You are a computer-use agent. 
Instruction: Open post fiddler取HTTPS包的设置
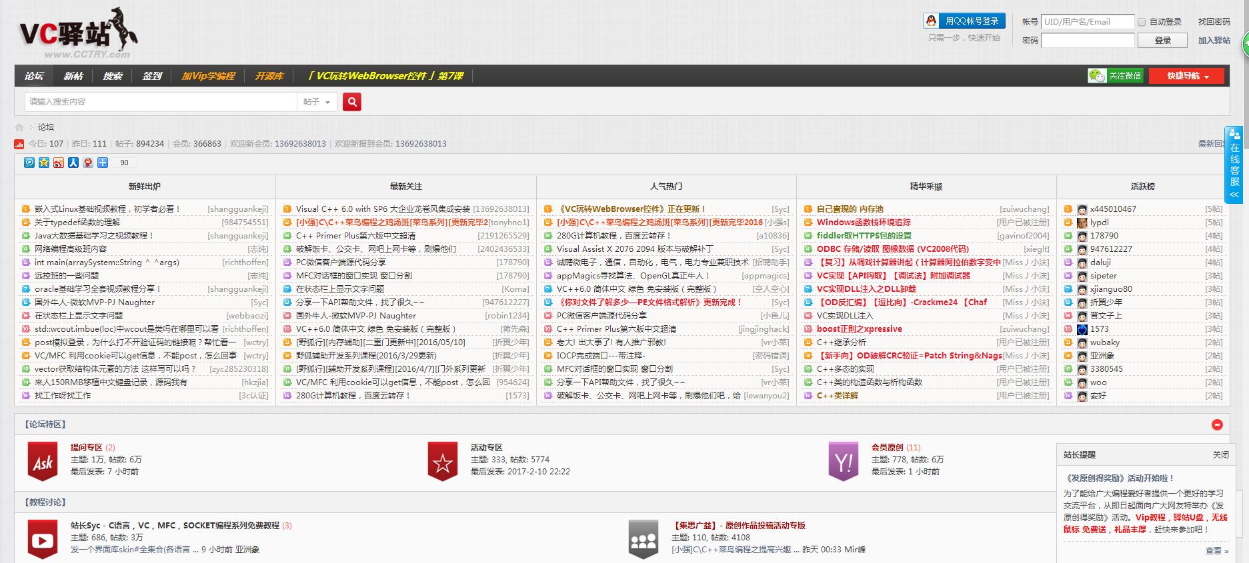coord(864,236)
